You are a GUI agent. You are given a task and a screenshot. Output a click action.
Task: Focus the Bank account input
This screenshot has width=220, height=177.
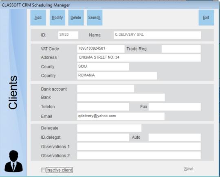pos(106,88)
